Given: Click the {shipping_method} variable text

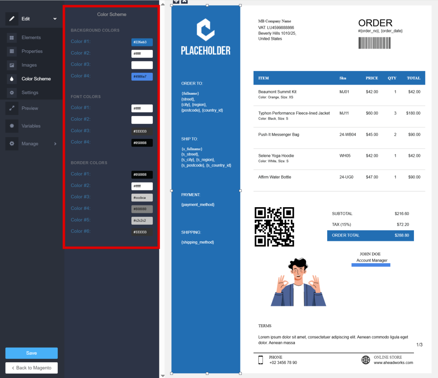Looking at the screenshot, I should pos(198,242).
